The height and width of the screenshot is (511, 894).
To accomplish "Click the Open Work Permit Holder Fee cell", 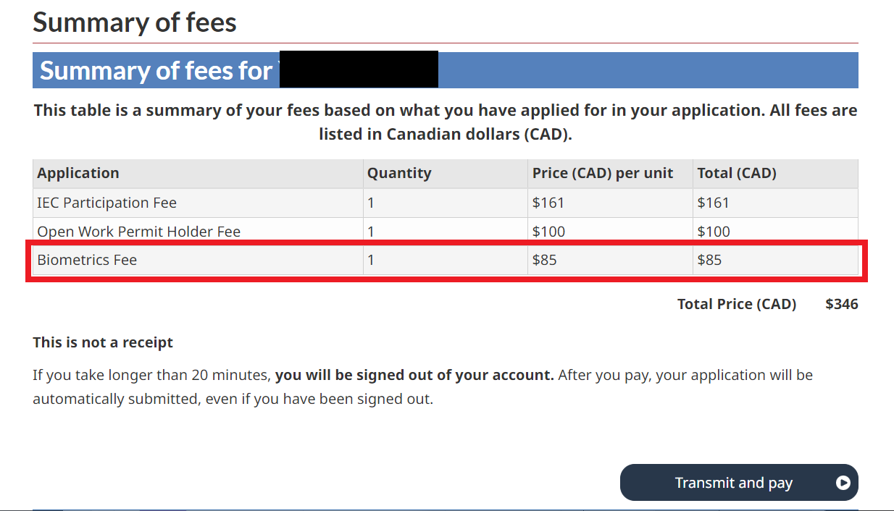I will (198, 232).
